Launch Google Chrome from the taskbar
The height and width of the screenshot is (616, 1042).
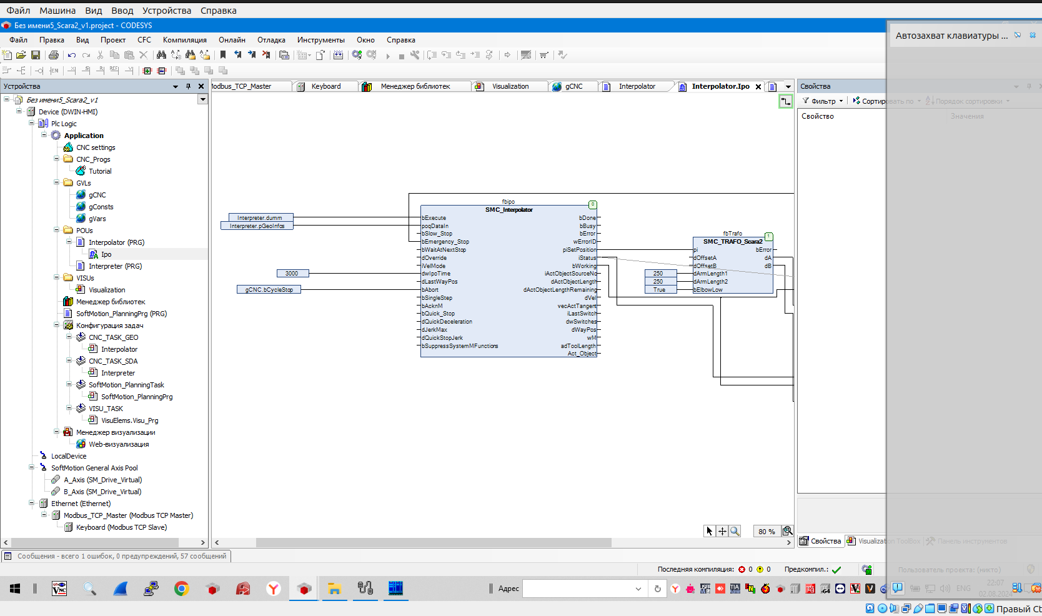(182, 589)
